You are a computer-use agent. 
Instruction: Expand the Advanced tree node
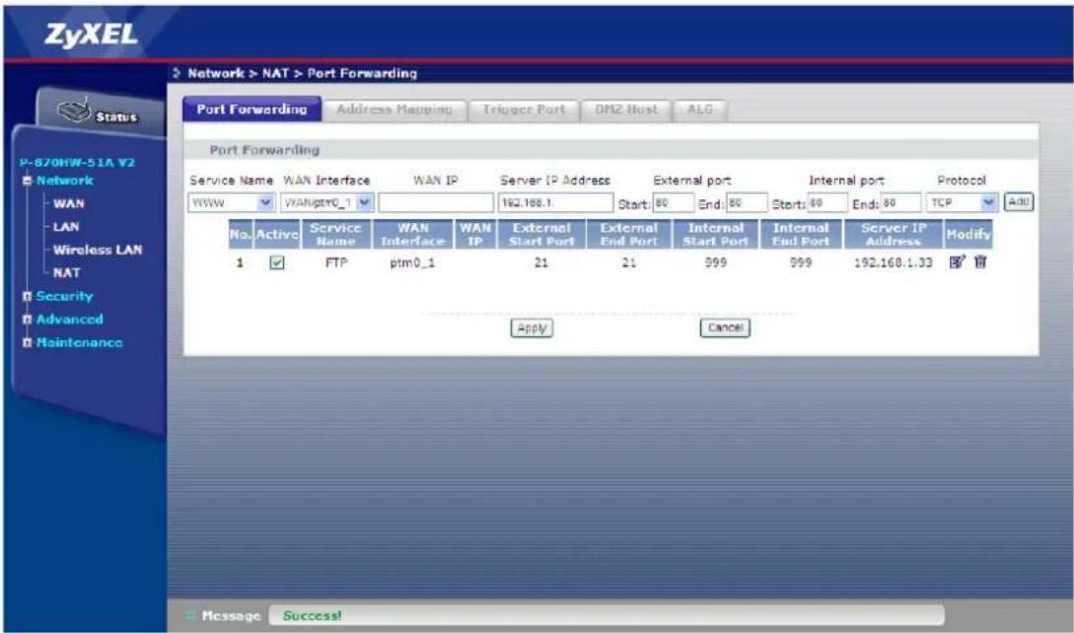pyautogui.click(x=28, y=319)
